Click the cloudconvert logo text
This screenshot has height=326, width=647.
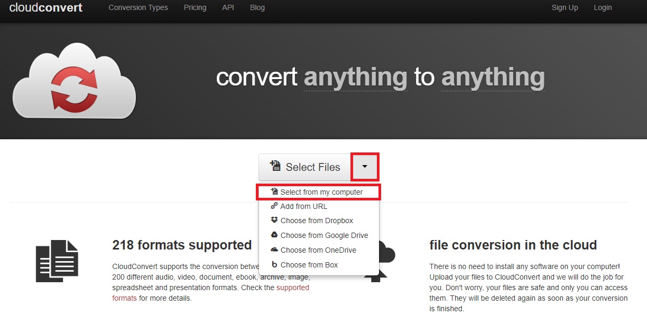coord(46,8)
